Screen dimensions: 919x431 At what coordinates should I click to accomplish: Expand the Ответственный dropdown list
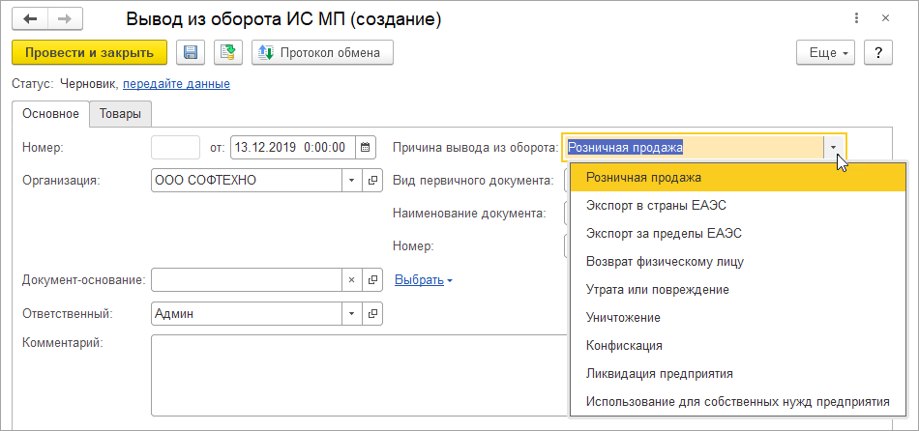[x=350, y=313]
